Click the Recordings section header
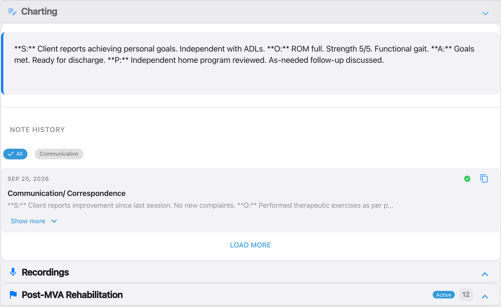Viewport: 501px width, 307px height. point(251,272)
